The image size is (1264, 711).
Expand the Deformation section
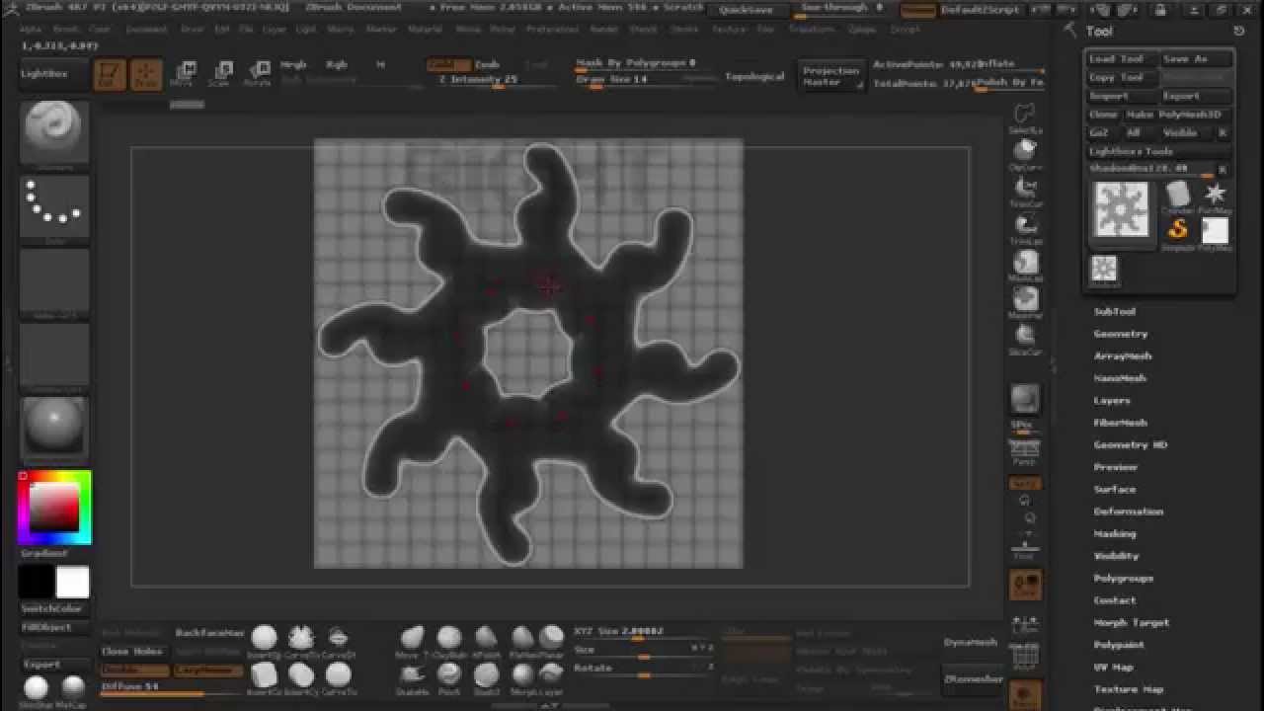click(x=1129, y=512)
